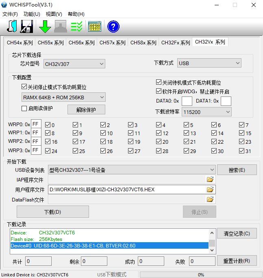Click the DATA1 hex input field
Screen dimensions: 263x278
click(x=226, y=101)
